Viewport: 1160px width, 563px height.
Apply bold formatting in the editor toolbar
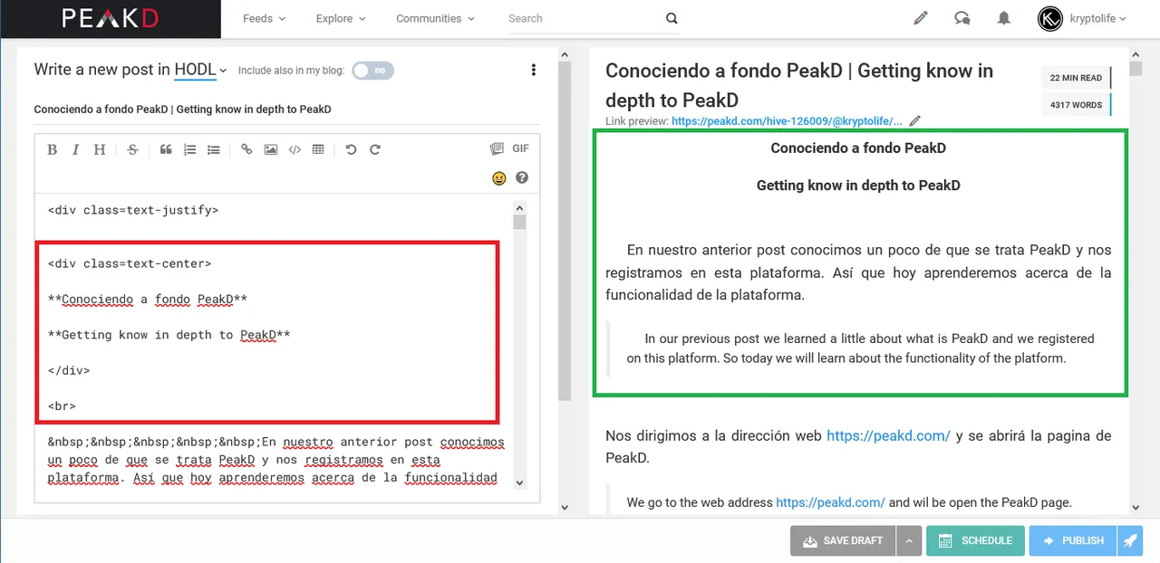[52, 149]
